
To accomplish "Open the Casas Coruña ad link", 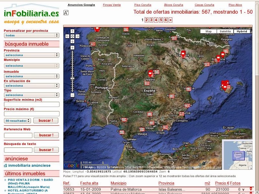I will [x=204, y=5].
